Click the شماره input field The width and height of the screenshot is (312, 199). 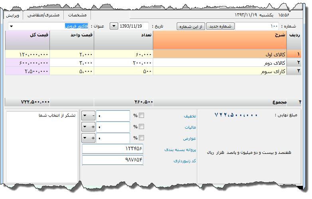pyautogui.click(x=257, y=26)
